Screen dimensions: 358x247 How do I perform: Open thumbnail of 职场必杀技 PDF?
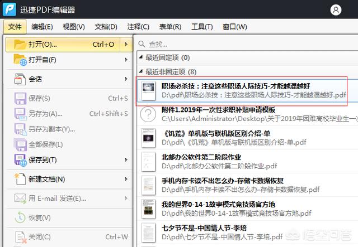(x=148, y=91)
